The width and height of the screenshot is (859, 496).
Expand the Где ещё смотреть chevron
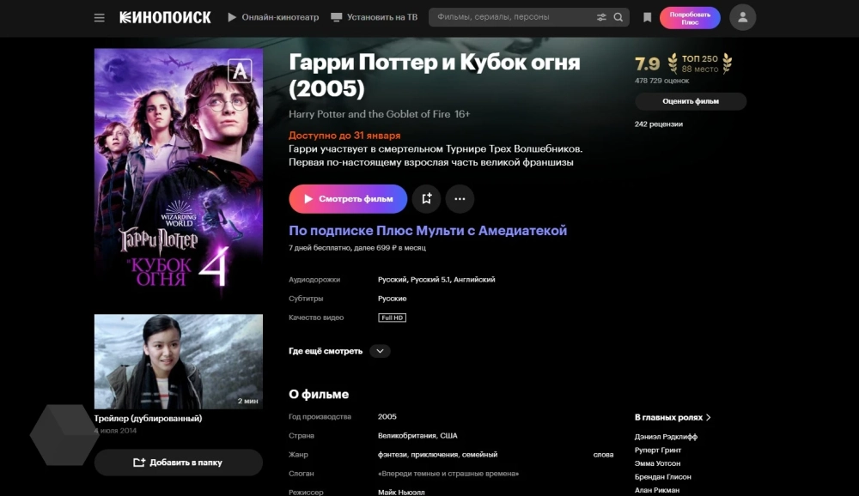pos(380,351)
